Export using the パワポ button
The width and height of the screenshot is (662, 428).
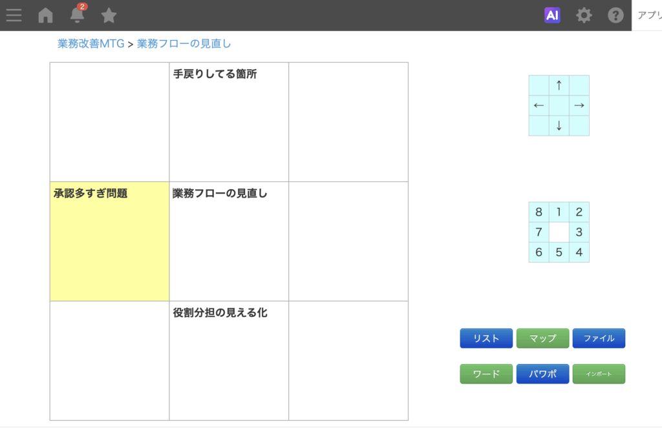542,374
